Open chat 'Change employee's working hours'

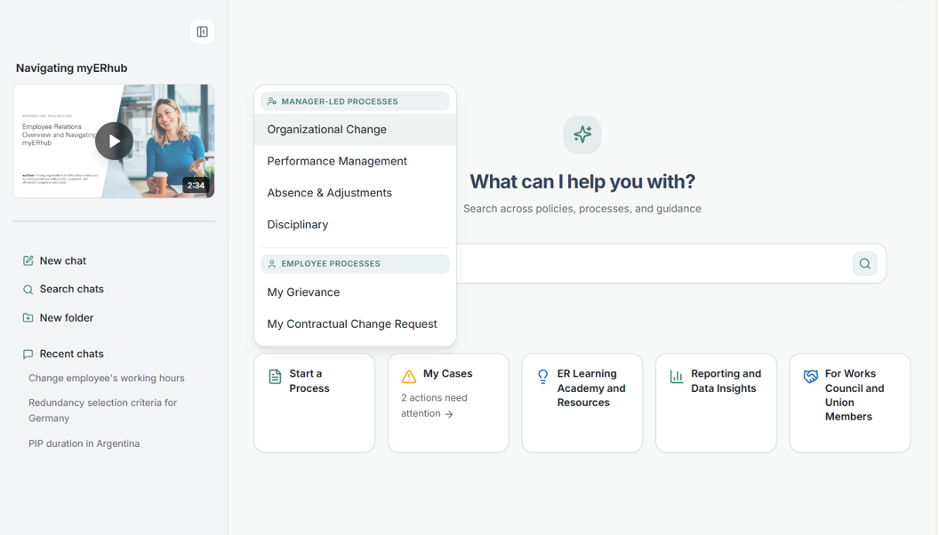(x=107, y=379)
